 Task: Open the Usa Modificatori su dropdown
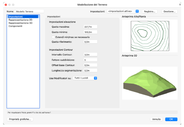(x=85, y=78)
